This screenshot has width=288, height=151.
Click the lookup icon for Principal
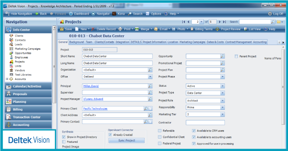click(150, 86)
